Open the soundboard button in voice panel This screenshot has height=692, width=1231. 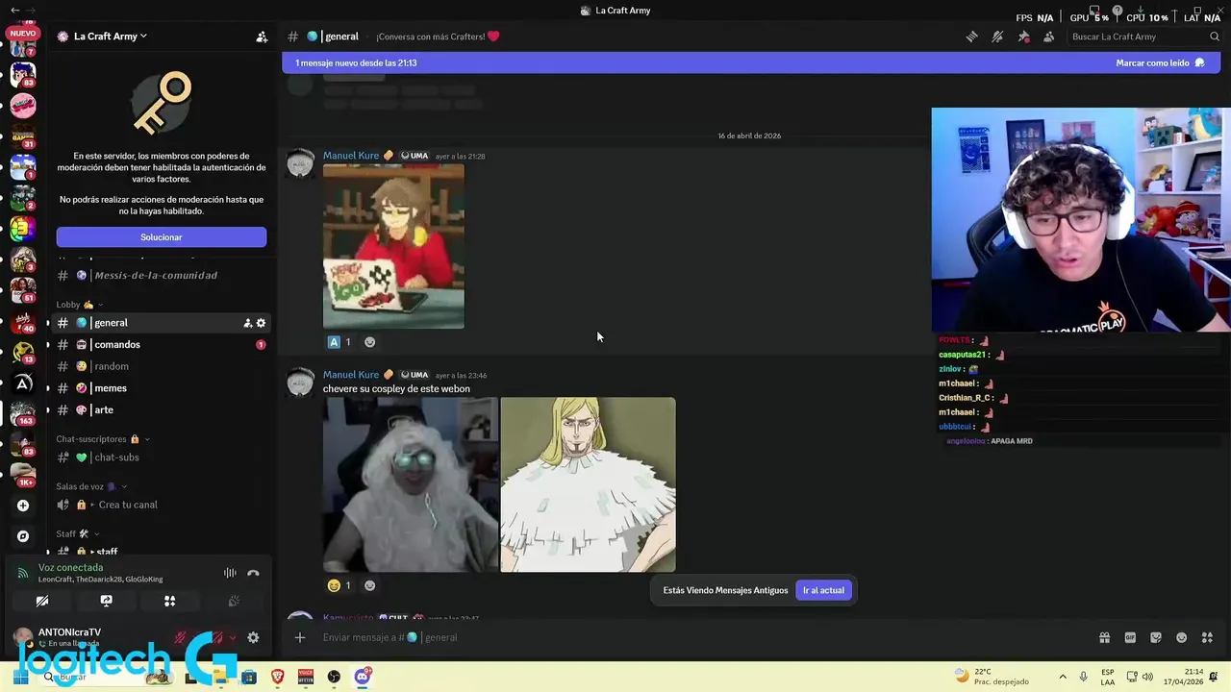[233, 601]
